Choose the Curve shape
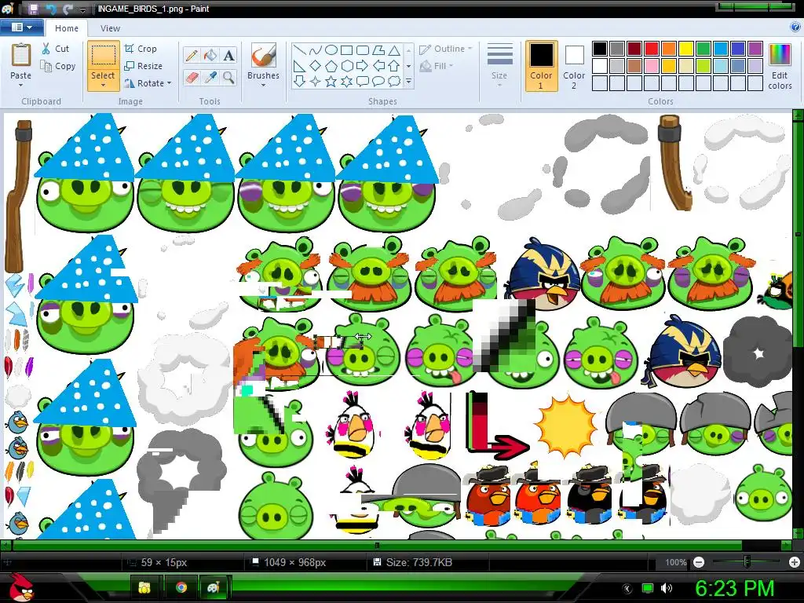 coord(316,50)
